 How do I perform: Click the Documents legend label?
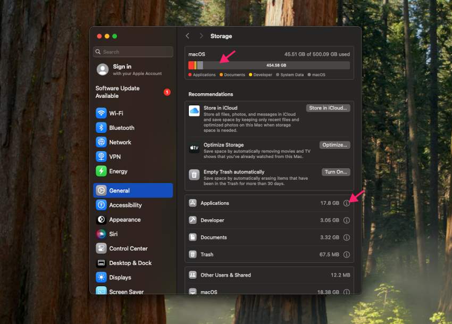[x=235, y=74]
